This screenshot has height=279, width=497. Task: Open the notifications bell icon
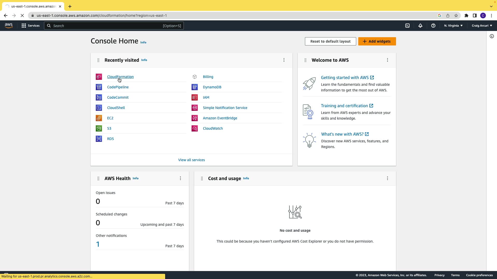pos(420,26)
